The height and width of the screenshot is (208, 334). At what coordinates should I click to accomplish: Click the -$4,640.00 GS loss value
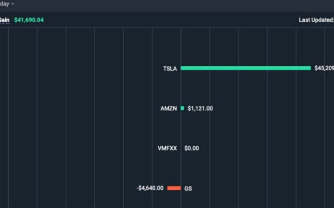tap(150, 188)
